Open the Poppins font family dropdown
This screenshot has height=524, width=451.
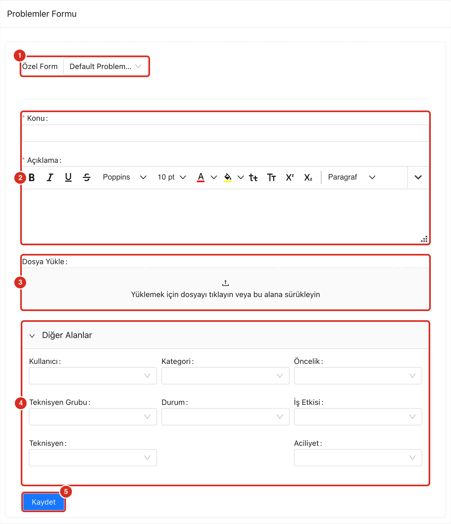pyautogui.click(x=124, y=177)
